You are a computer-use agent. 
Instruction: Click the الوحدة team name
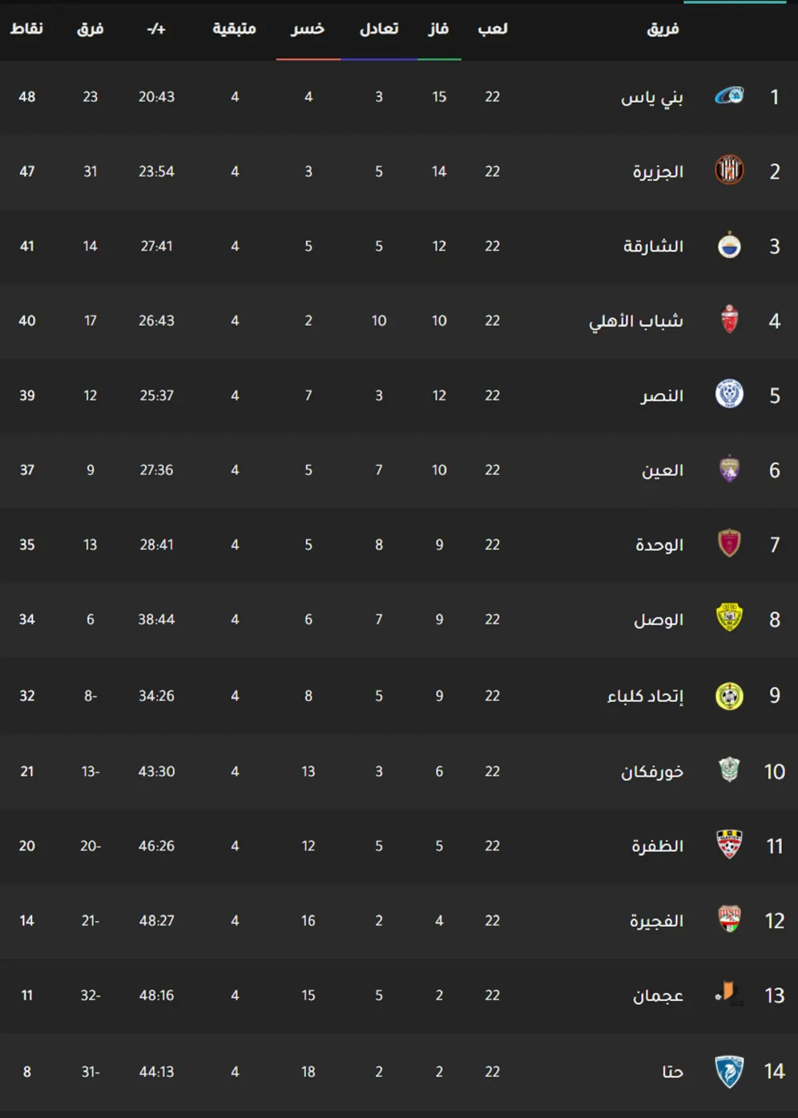click(x=659, y=545)
